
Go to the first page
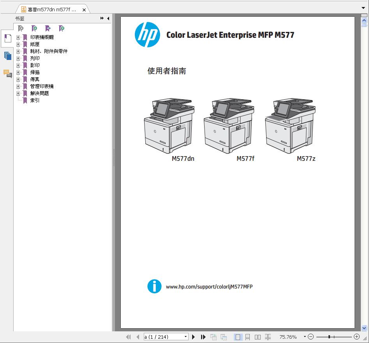[128, 337]
